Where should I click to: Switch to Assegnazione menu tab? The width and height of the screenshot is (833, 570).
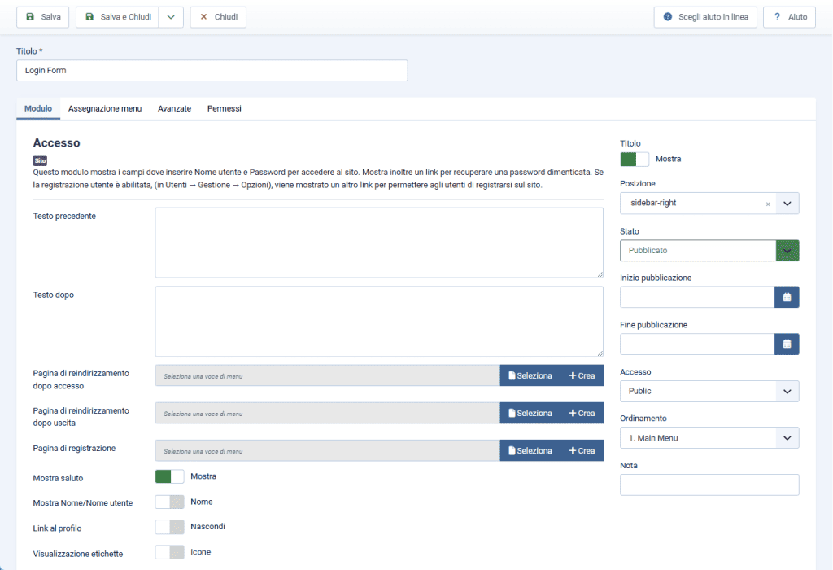pos(105,108)
